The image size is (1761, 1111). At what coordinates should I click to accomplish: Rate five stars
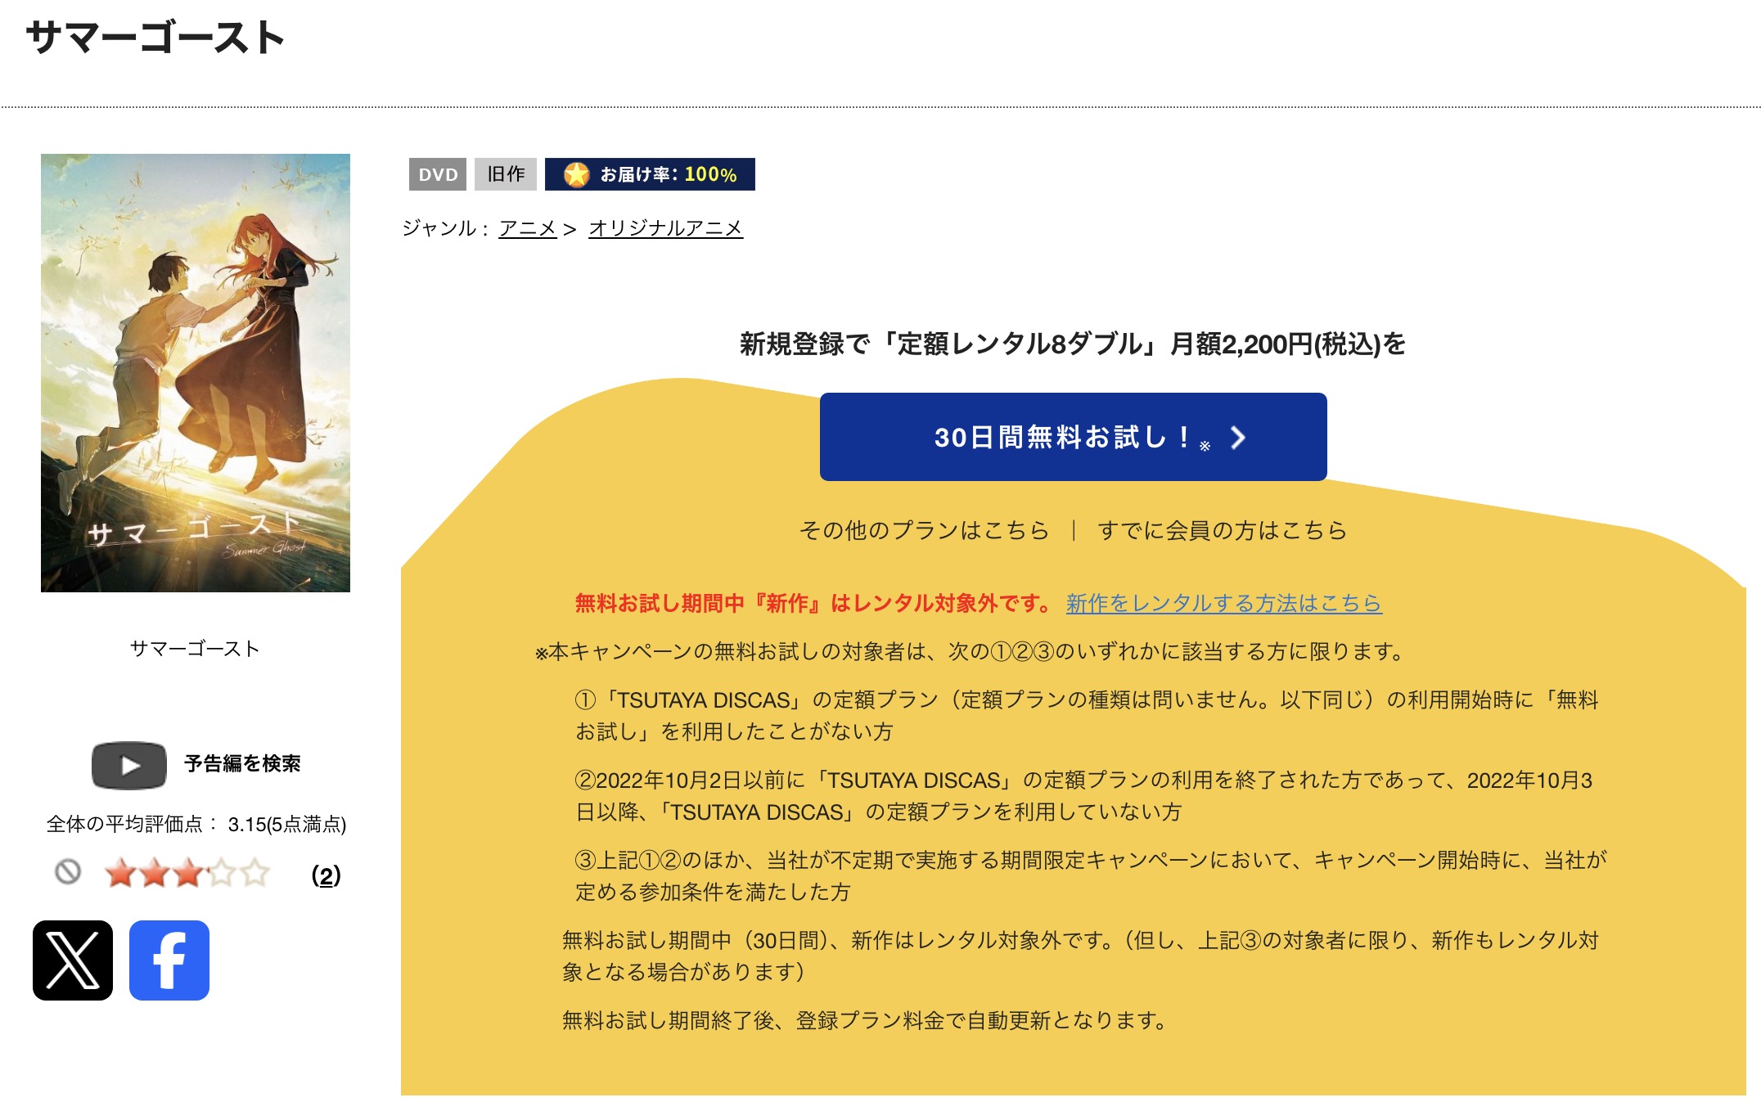pos(254,873)
